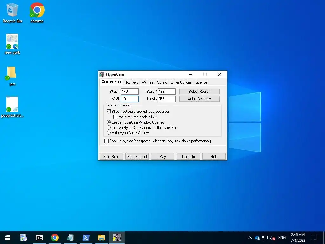The width and height of the screenshot is (325, 244).
Task: Switch to the Hot Keys tab
Action: click(131, 82)
